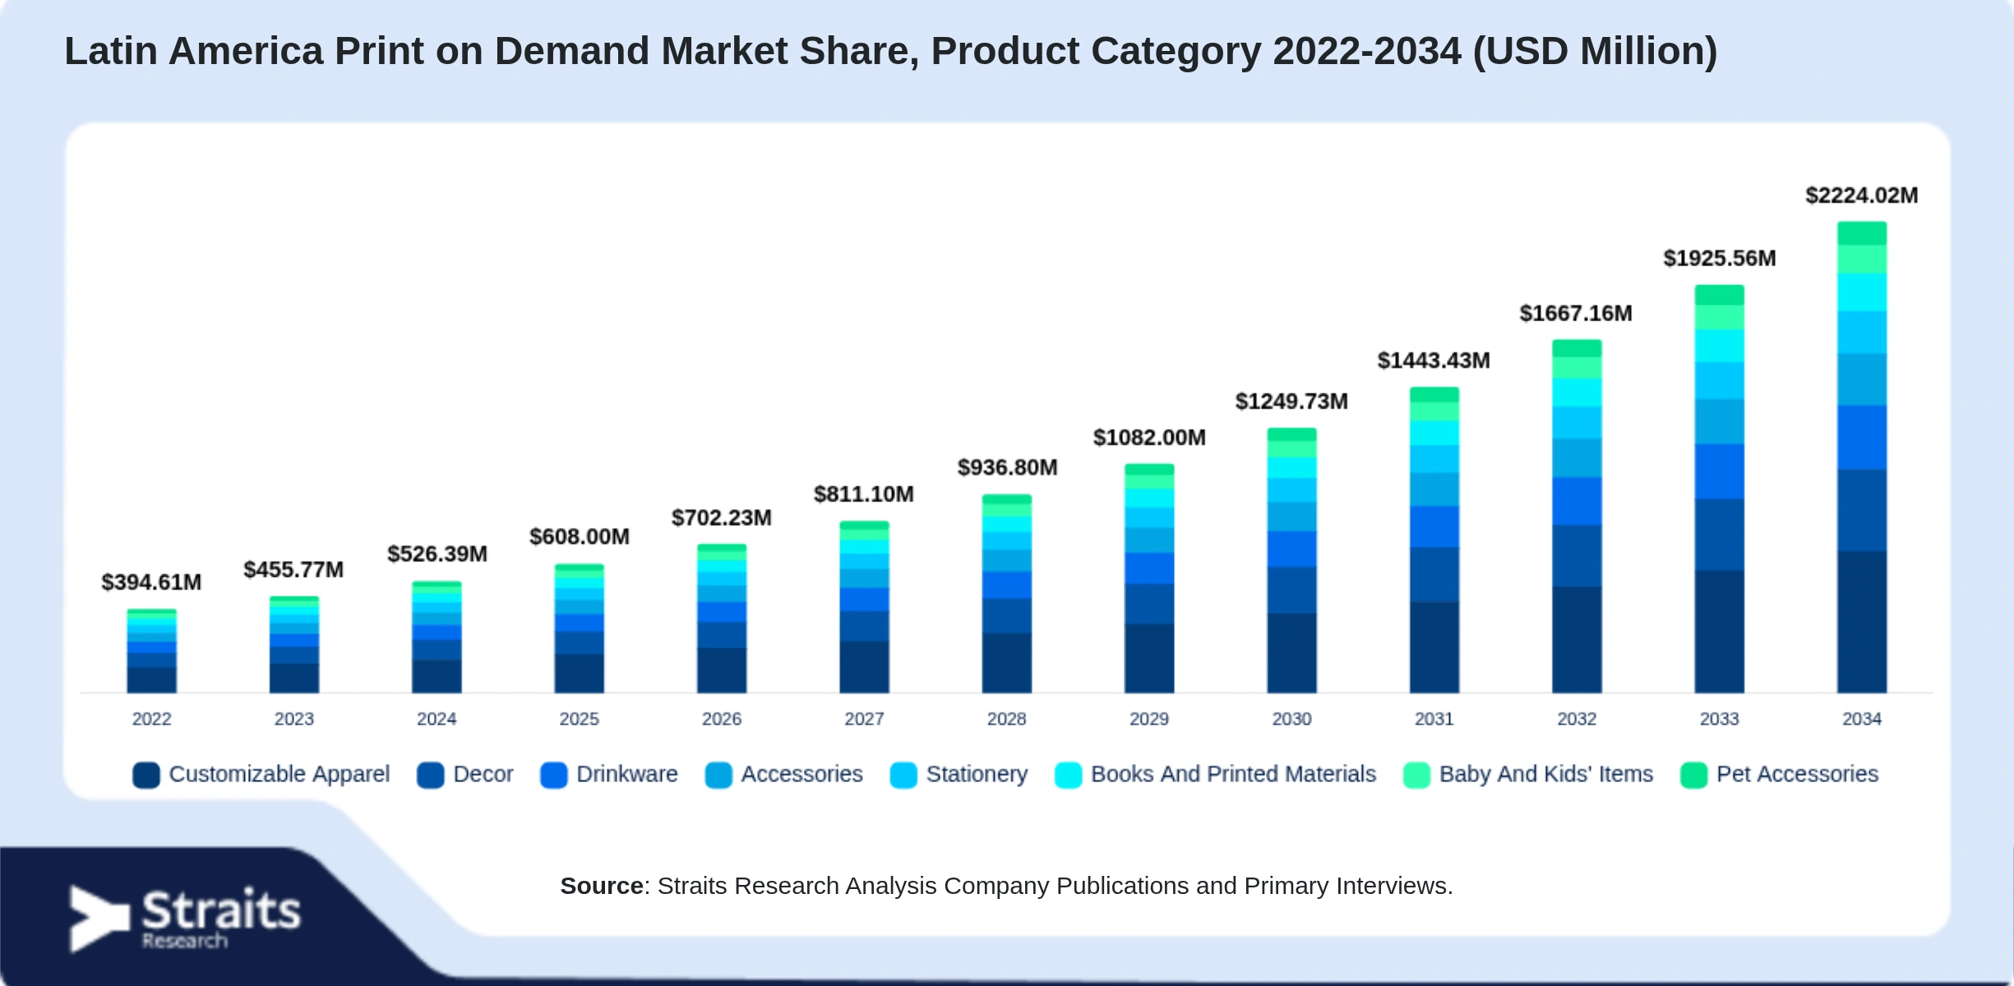Toggle the Books And Printed Materials label
Screen dimensions: 2014x986
pos(1234,774)
